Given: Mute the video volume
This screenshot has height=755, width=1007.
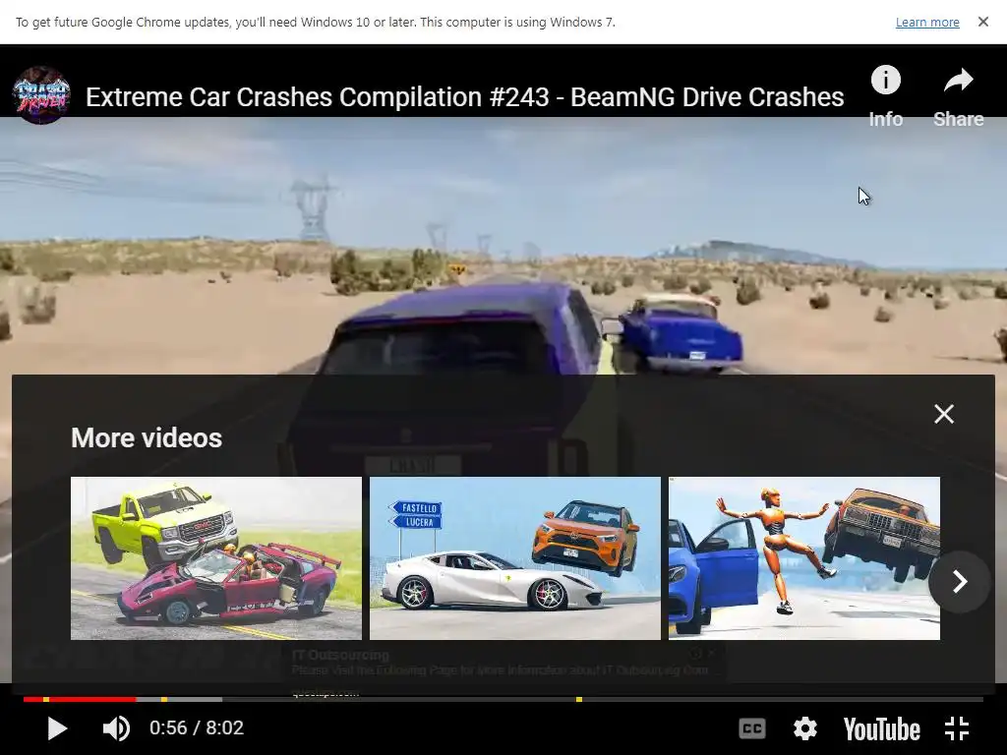Looking at the screenshot, I should point(116,728).
